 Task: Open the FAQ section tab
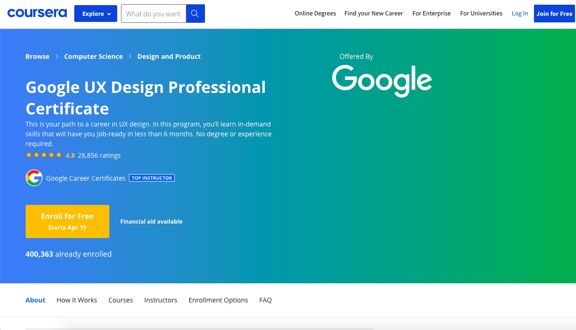coord(265,300)
